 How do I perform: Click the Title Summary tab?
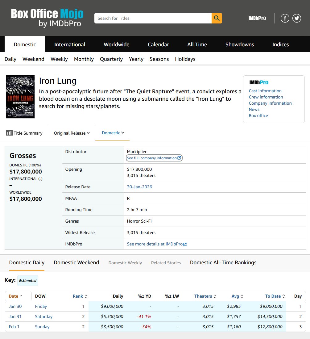coord(24,133)
